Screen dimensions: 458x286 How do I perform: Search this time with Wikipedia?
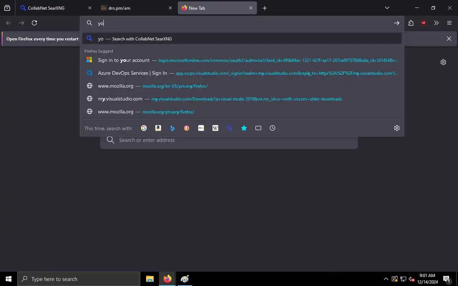point(215,128)
